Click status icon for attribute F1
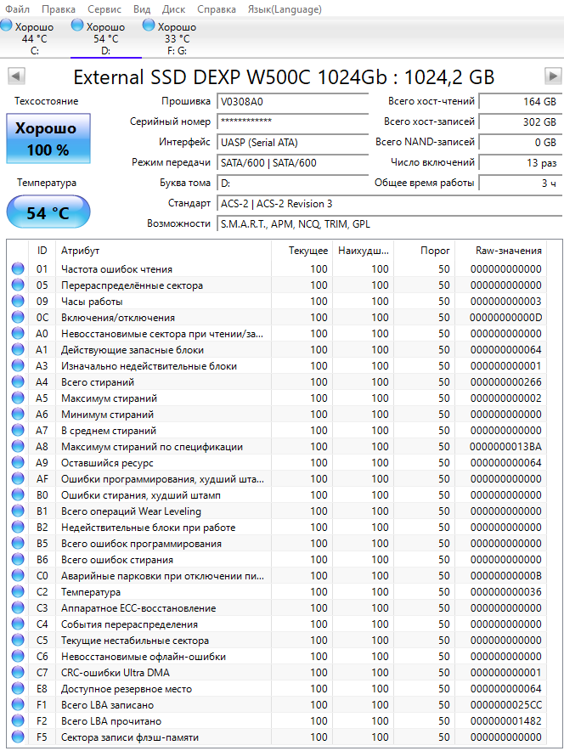The width and height of the screenshot is (564, 751). 18,705
